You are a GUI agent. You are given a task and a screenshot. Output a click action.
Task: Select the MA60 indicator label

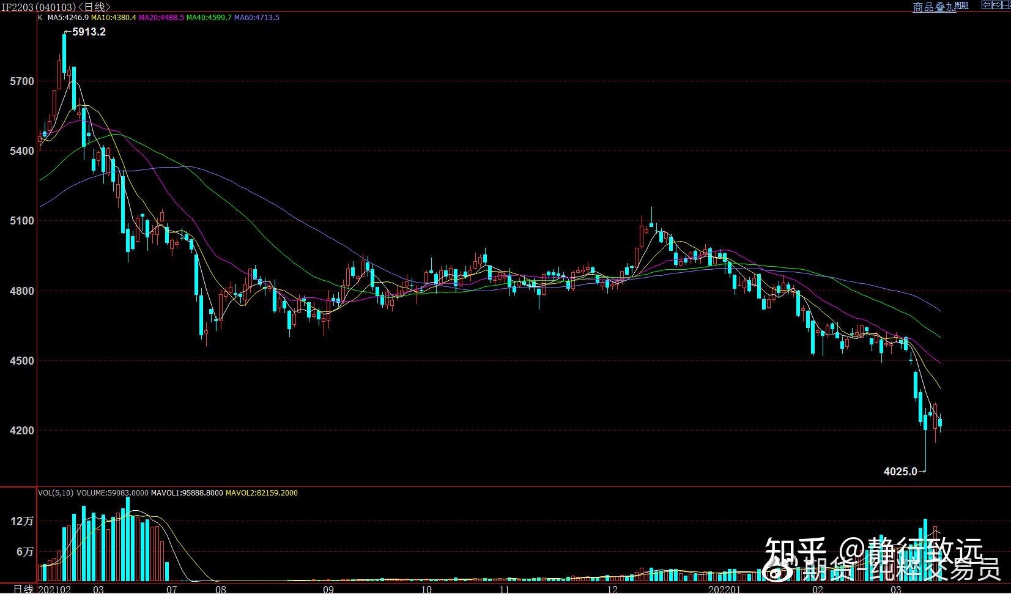coord(257,18)
